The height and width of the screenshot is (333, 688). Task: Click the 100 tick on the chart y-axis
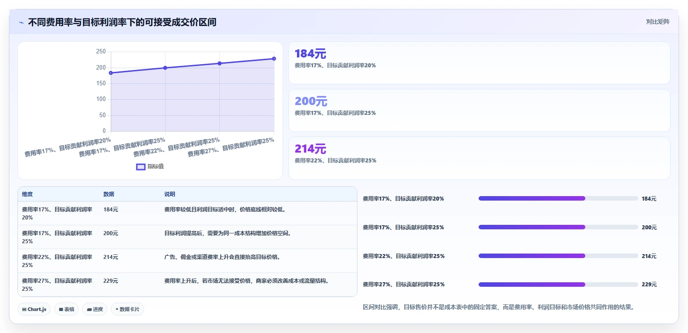coord(101,99)
